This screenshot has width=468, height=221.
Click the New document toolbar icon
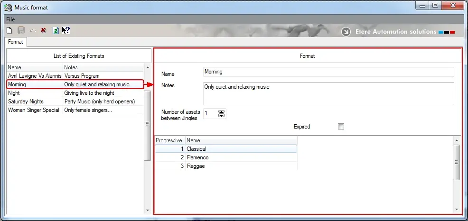click(x=9, y=30)
